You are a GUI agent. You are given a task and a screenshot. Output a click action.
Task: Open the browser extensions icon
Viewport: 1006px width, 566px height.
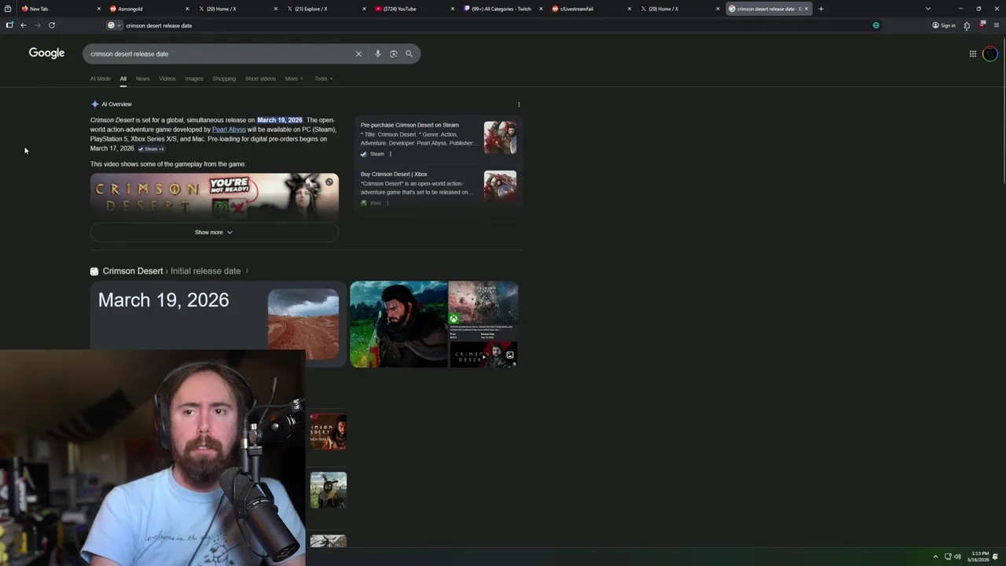tap(967, 25)
